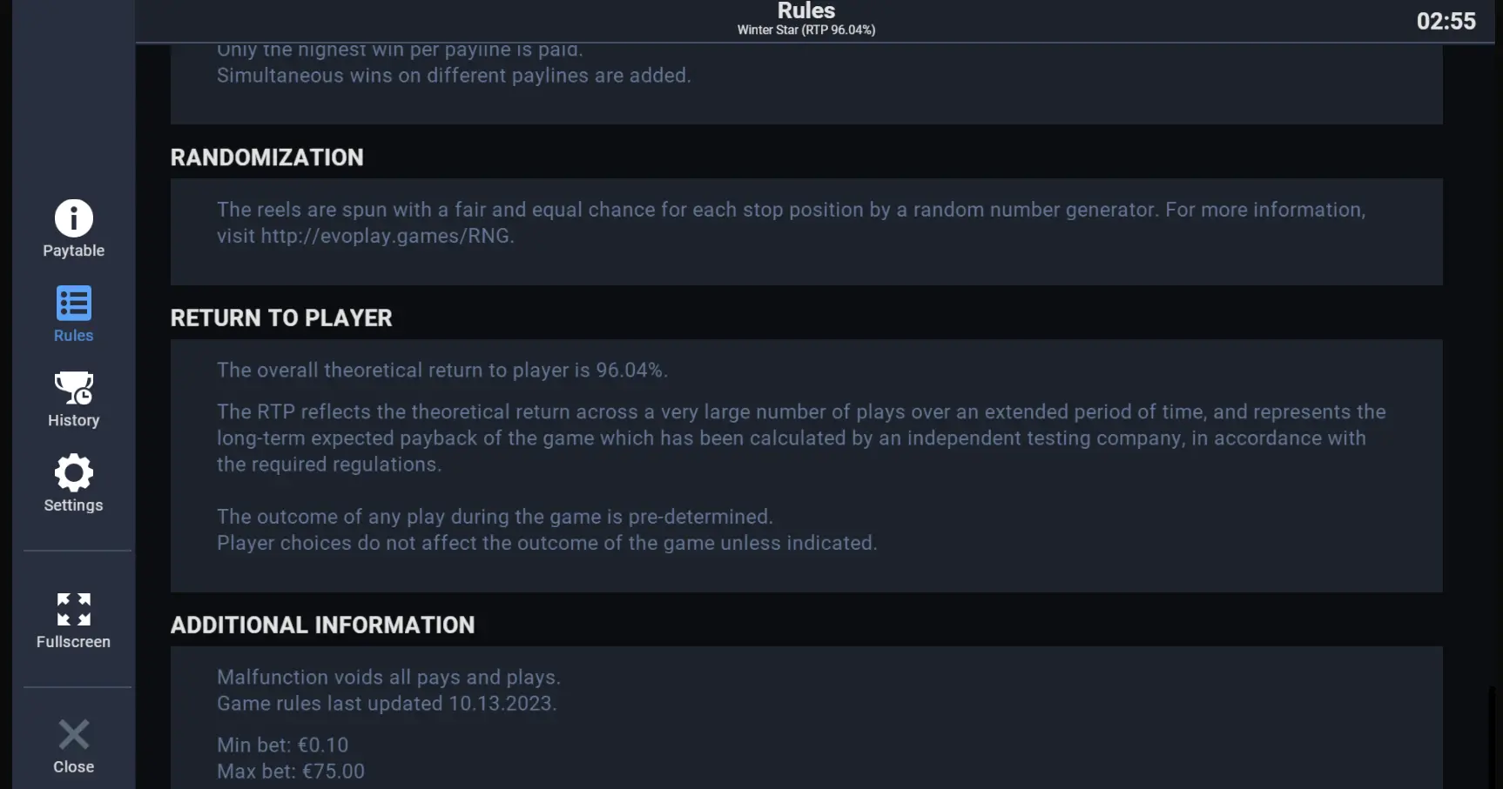This screenshot has height=789, width=1503.
Task: Click the ADDITIONAL INFORMATION heading
Action: [x=323, y=625]
